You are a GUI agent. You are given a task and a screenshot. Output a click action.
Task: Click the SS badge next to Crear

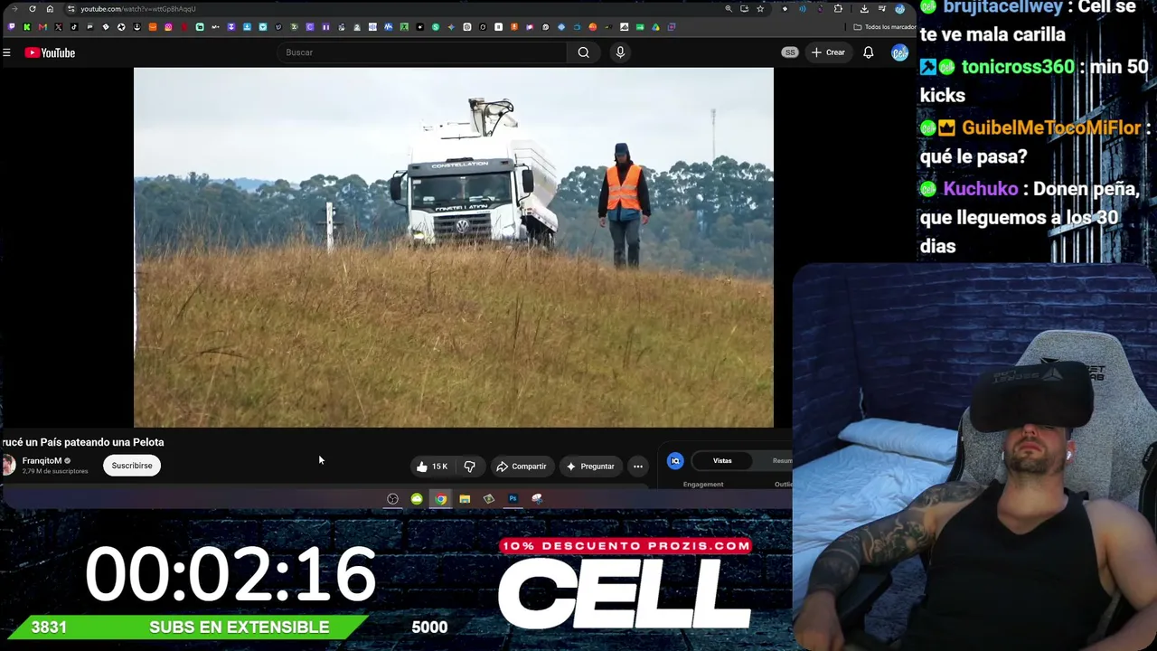[x=790, y=52]
